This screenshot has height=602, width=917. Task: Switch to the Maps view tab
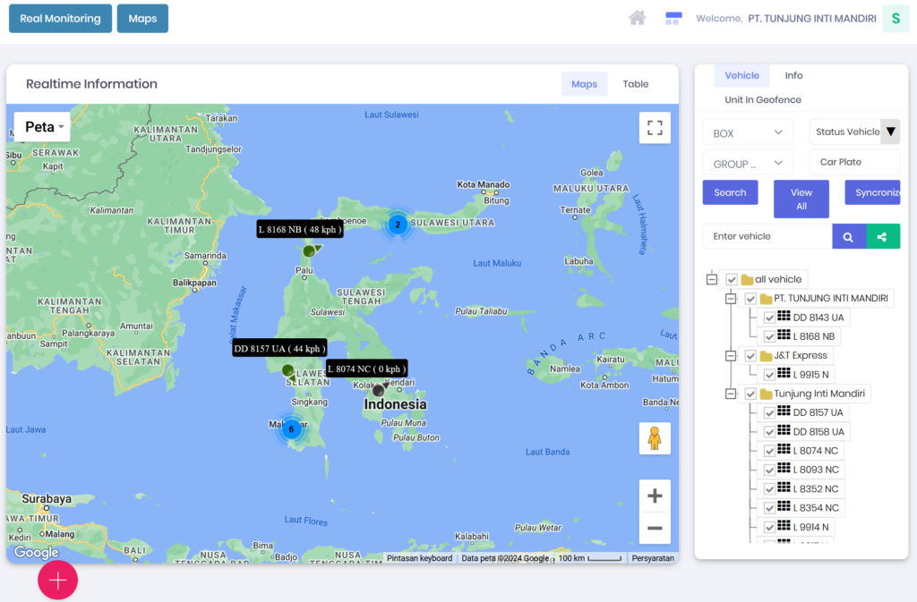pos(584,84)
